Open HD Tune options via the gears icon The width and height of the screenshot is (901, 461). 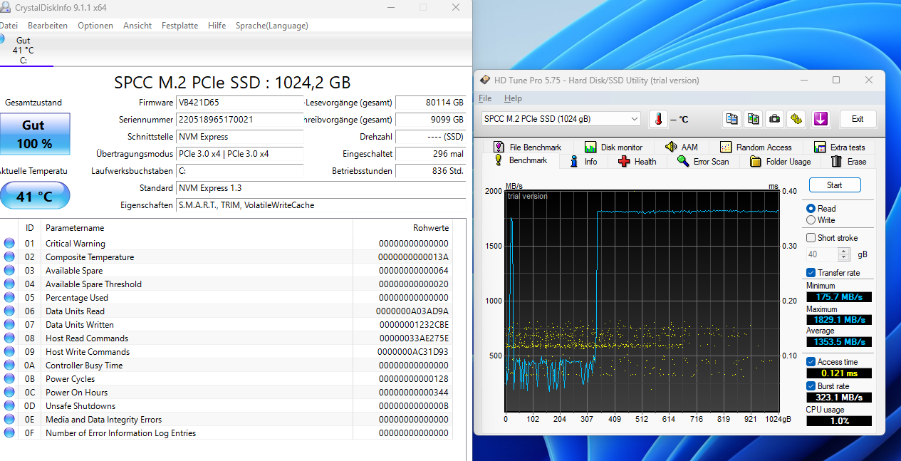(x=795, y=119)
